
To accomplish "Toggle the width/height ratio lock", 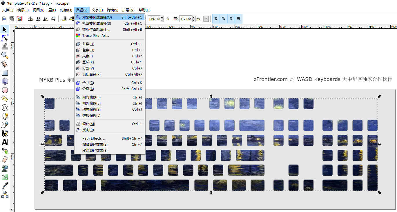I will (x=167, y=19).
